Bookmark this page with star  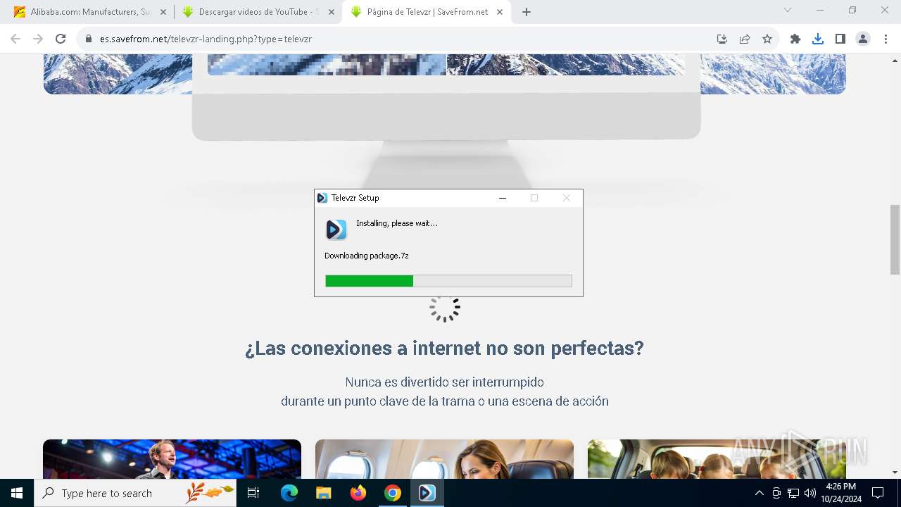click(767, 39)
